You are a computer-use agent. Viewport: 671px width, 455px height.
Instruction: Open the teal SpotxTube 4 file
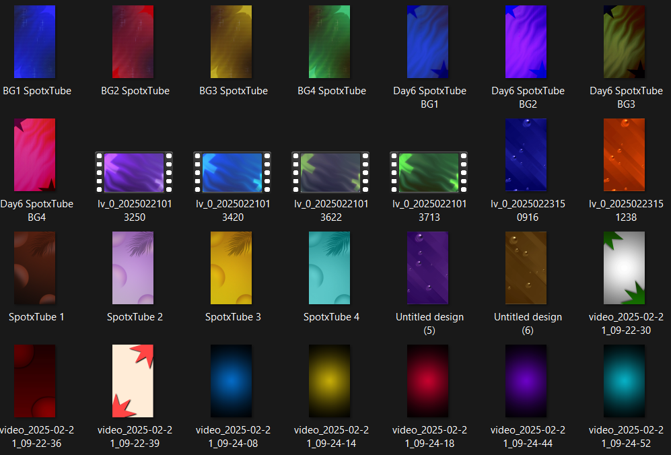coord(329,268)
